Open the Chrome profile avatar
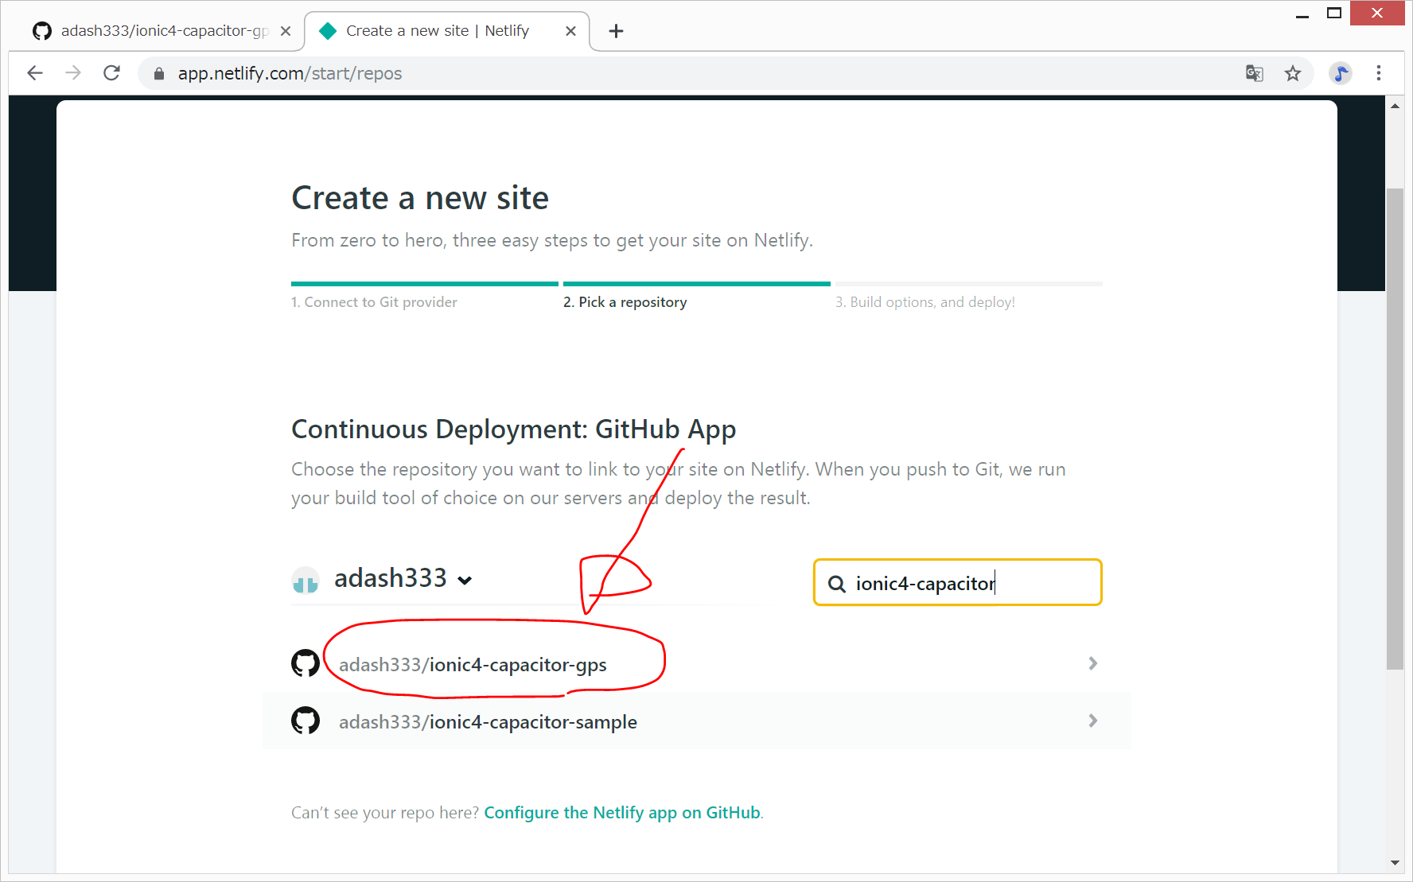This screenshot has height=882, width=1413. 1341,73
